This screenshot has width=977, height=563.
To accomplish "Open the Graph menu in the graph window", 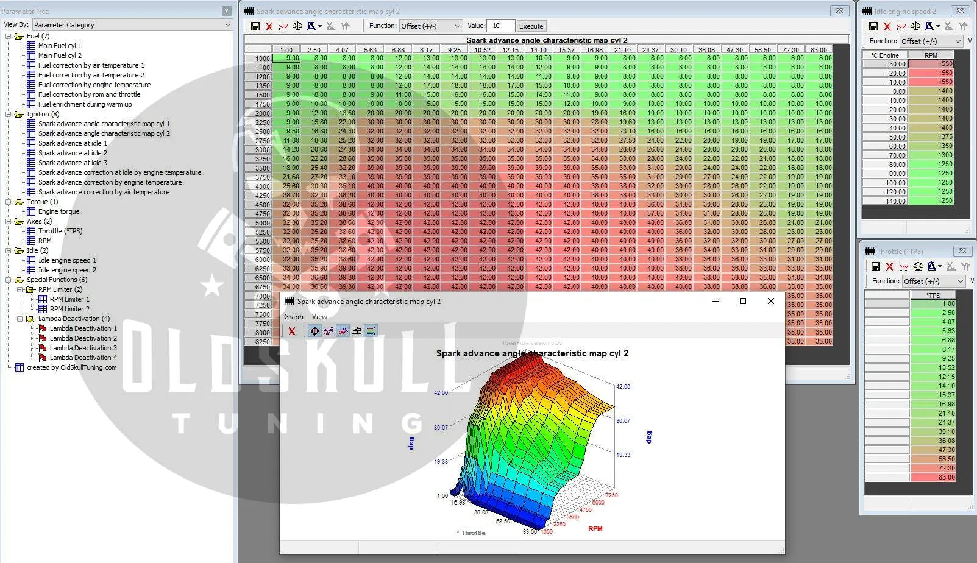I will pos(293,317).
